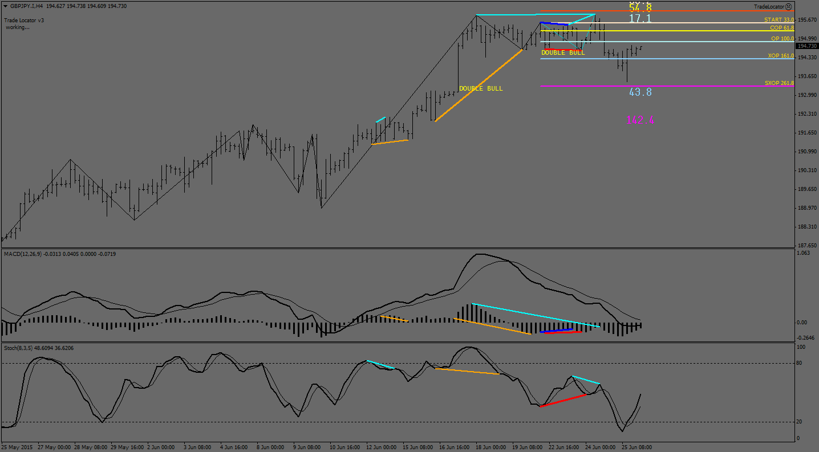Viewport: 819px width, 452px height.
Task: Click the Stochastic scale level 80
Action: [x=801, y=363]
